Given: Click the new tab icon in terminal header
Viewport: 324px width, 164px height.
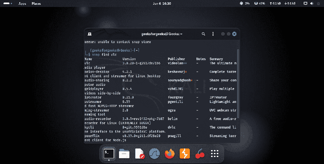Looking at the screenshot, I should point(90,34).
